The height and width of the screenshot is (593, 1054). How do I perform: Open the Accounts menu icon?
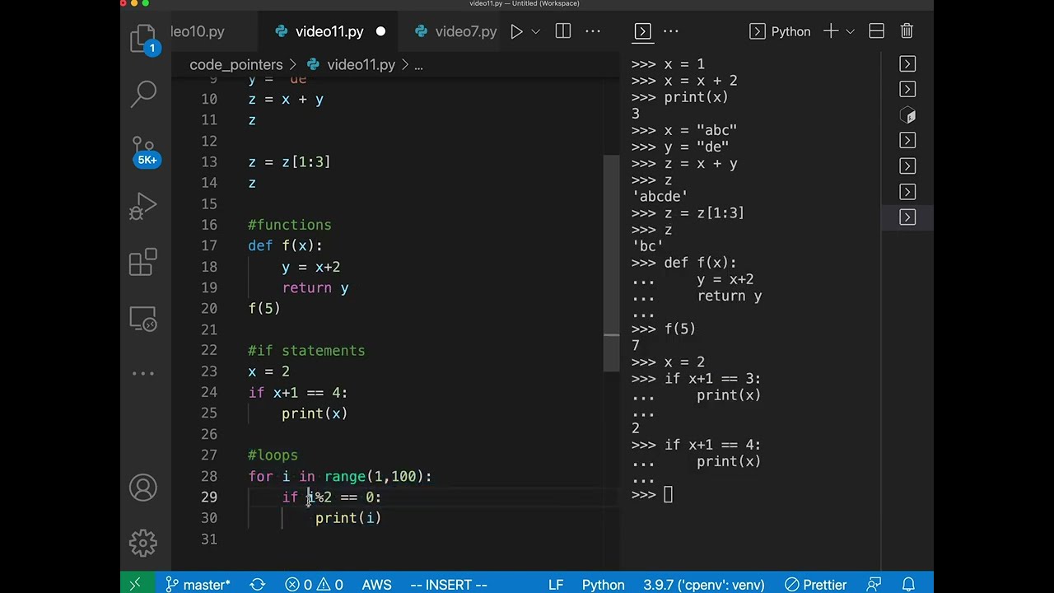(x=143, y=488)
